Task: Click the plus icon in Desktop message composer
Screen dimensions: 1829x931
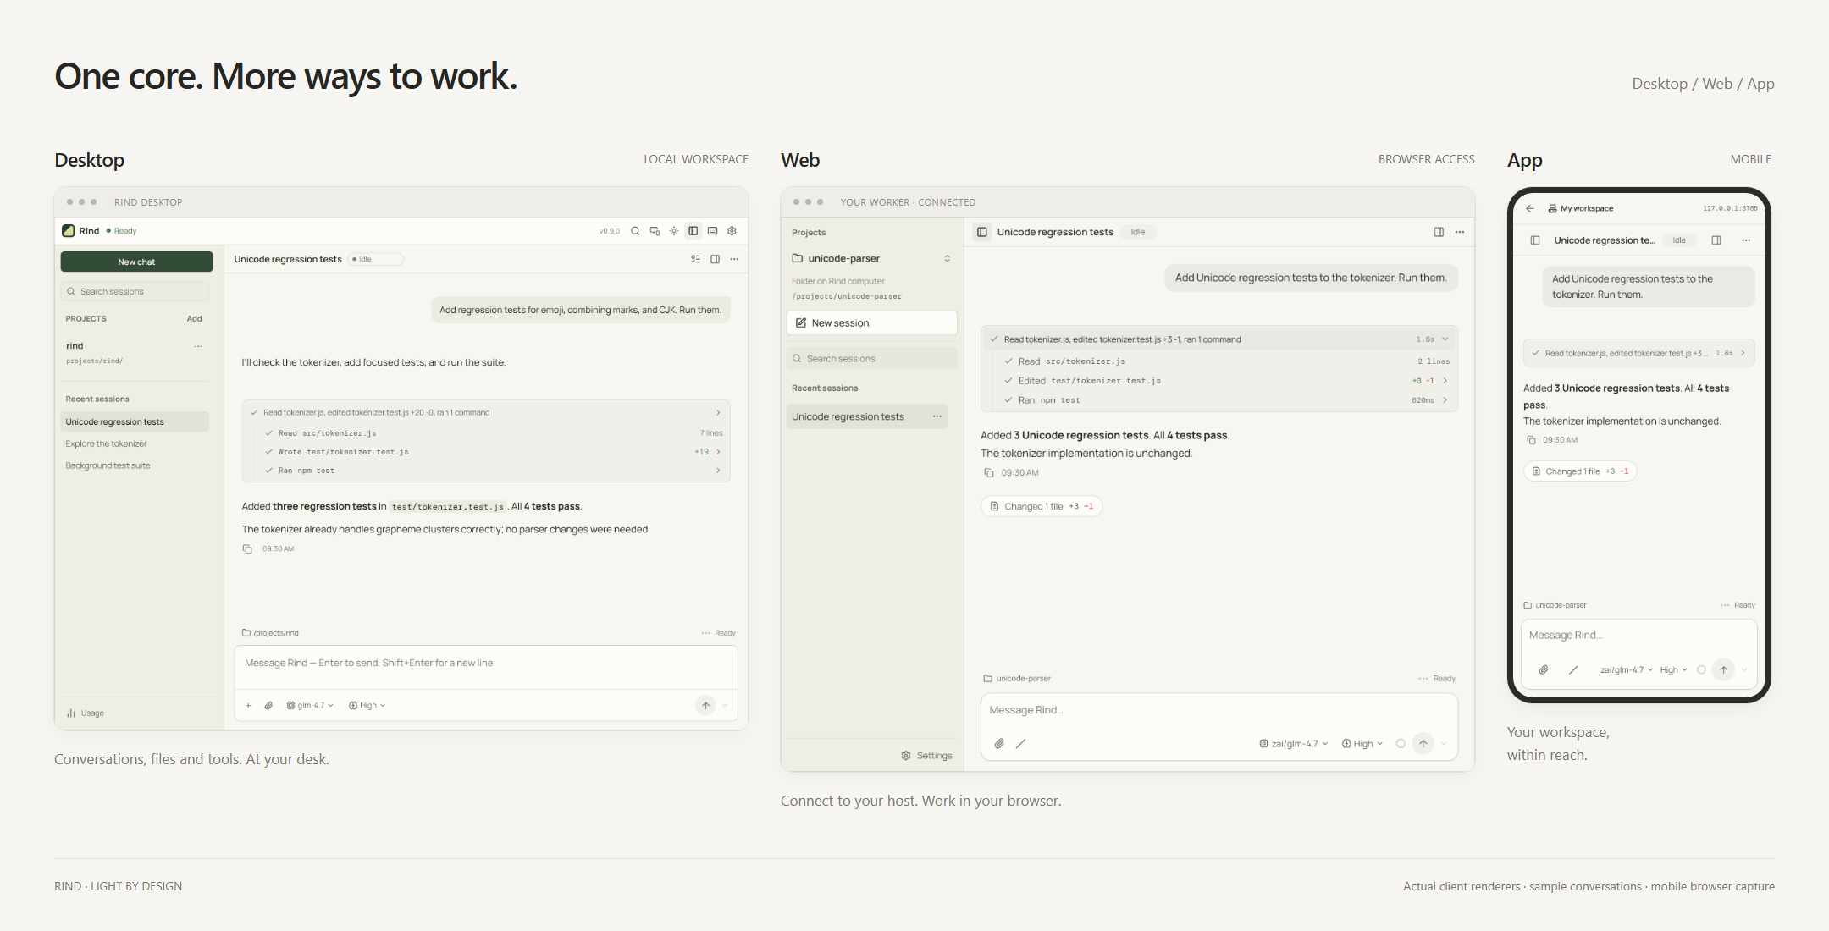Action: click(248, 706)
